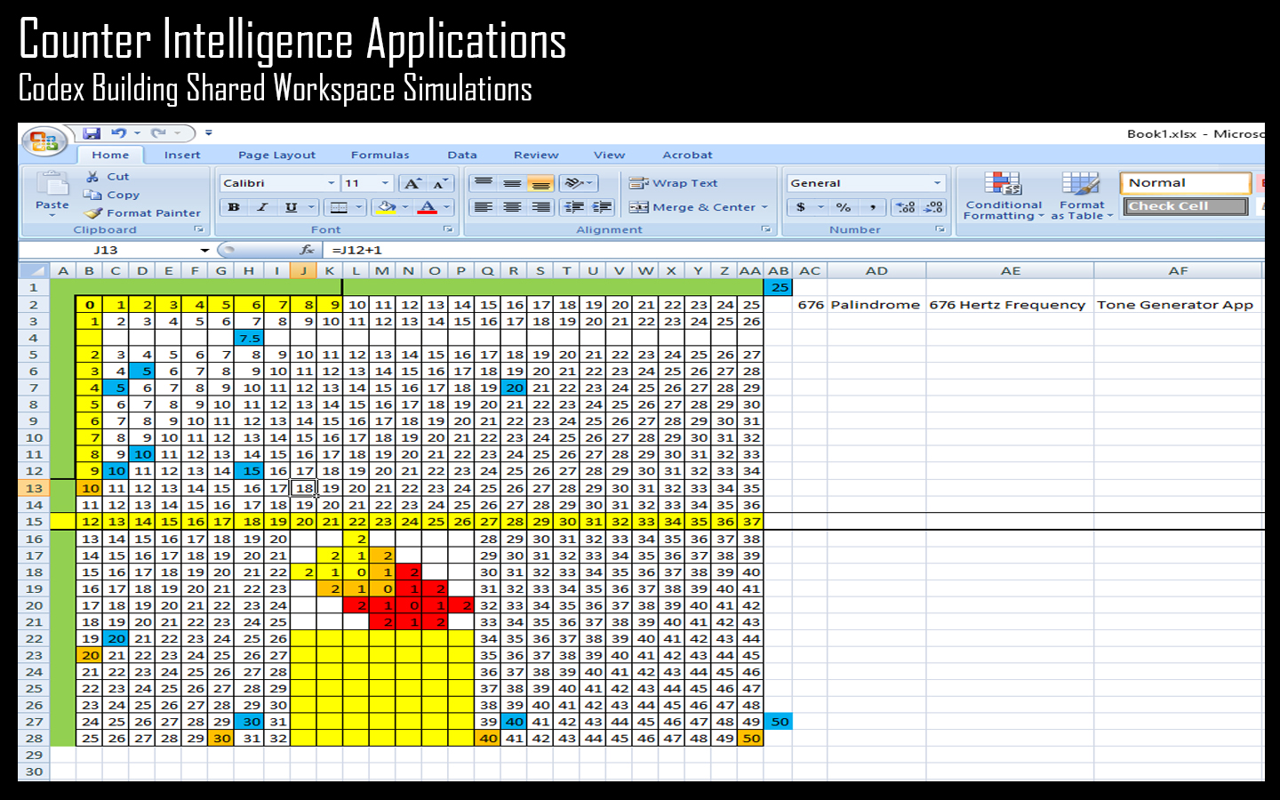The height and width of the screenshot is (800, 1280).
Task: Switch to the Formulas tab
Action: coord(380,155)
